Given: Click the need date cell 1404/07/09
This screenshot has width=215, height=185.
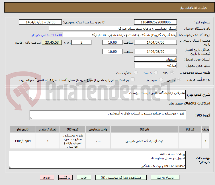Looking at the screenshot, I should click(x=22, y=141).
